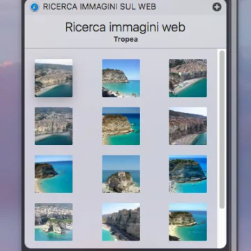Open top-row right thumbnail of aerial town and white beach

pyautogui.click(x=188, y=78)
